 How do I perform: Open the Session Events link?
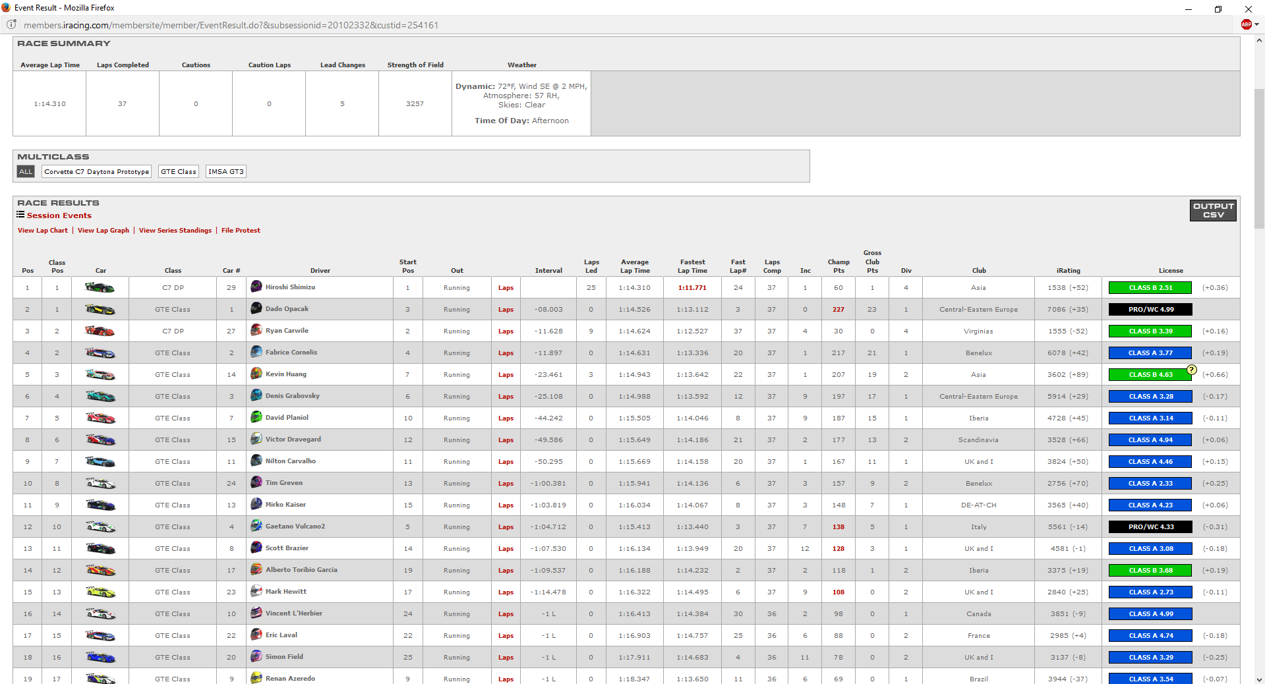coord(59,215)
